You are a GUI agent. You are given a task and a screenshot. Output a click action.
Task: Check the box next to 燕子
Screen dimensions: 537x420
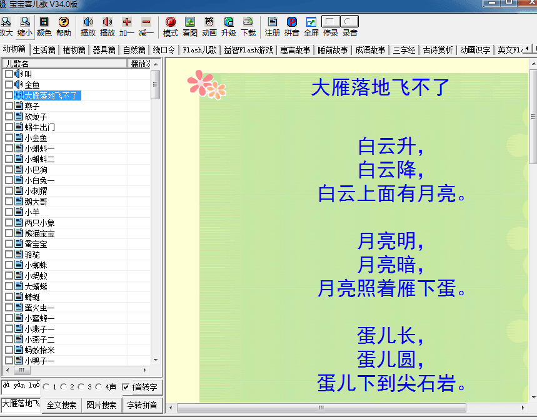[x=9, y=106]
